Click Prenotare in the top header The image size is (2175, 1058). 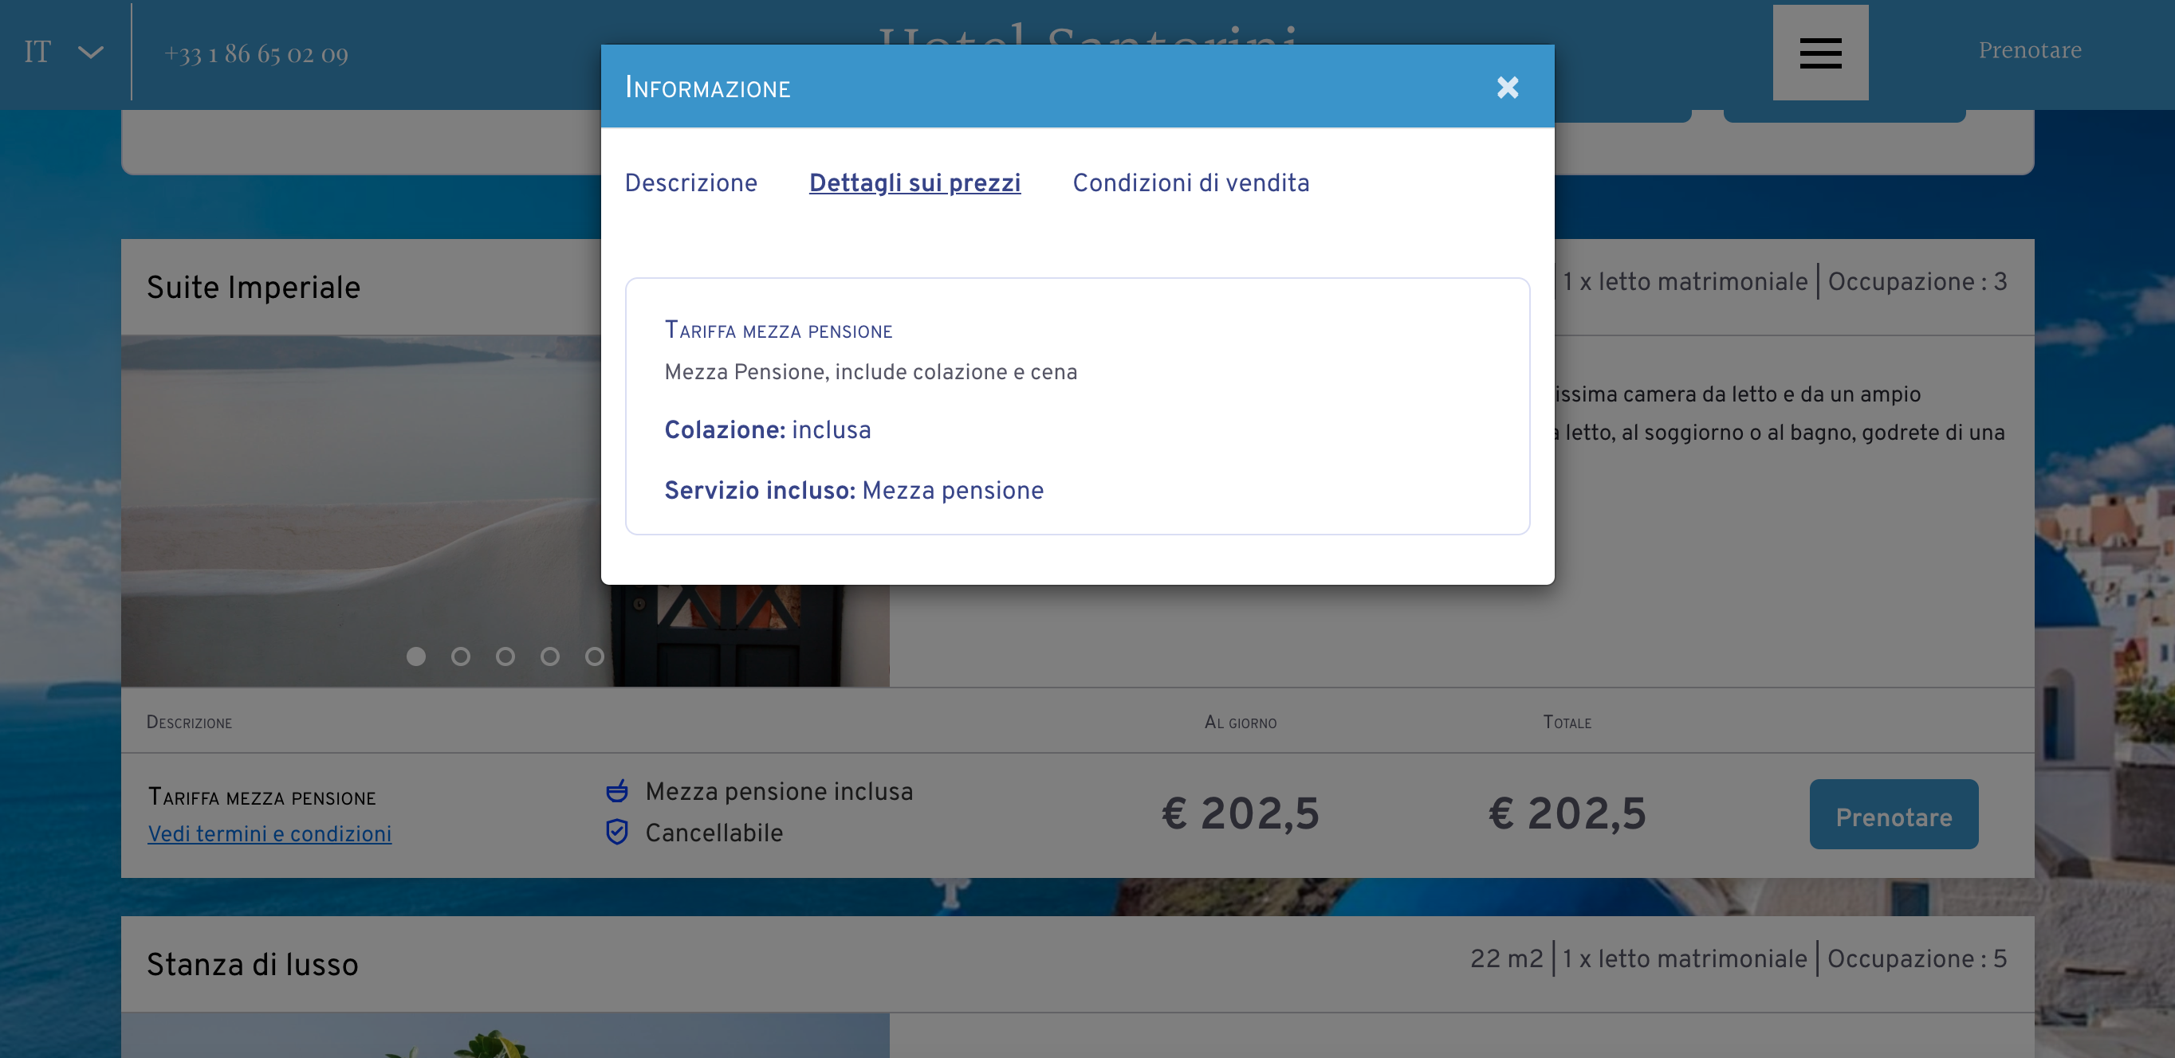click(x=2030, y=49)
